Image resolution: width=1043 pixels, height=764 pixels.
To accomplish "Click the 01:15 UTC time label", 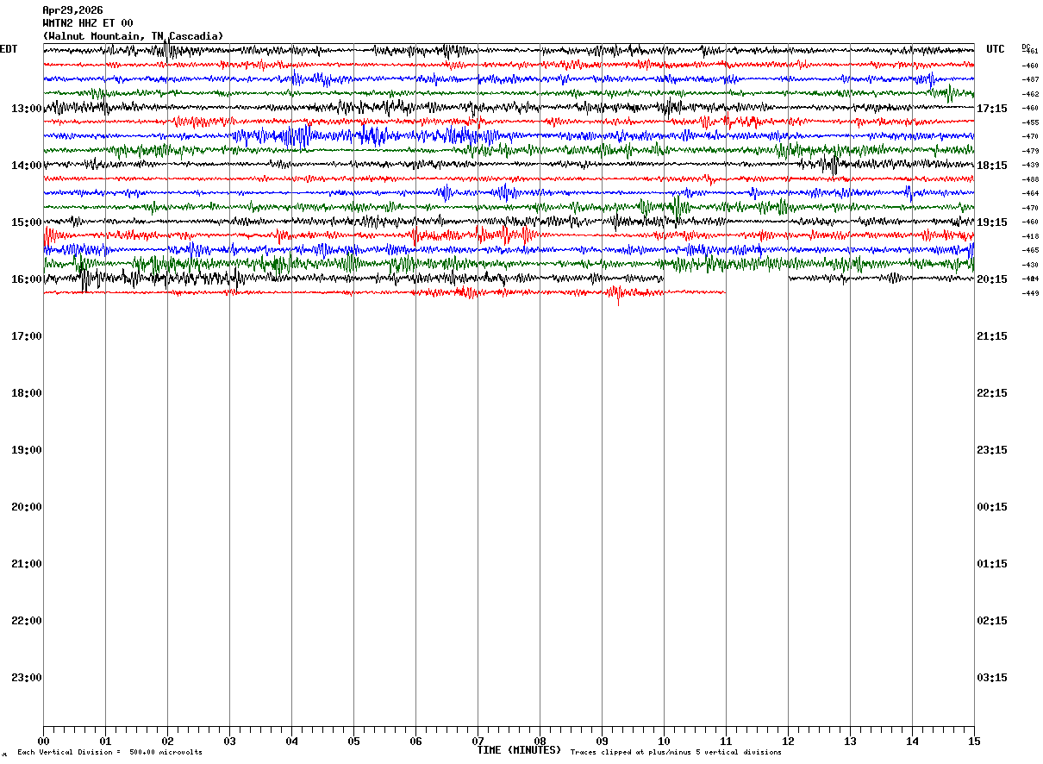I will 992,564.
